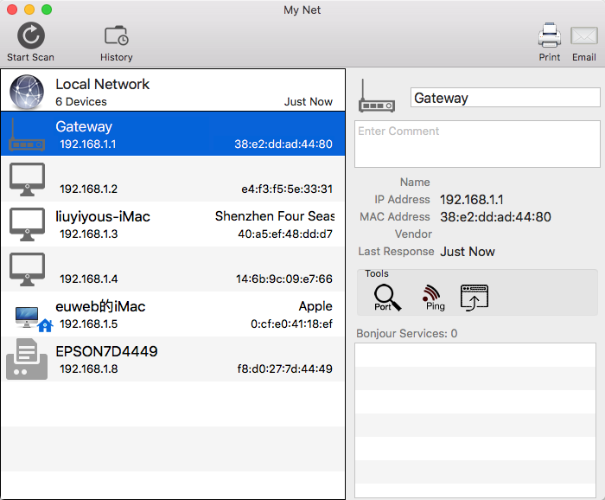Click the iMac icon beside euweb的iMac
This screenshot has width=605, height=500.
[27, 317]
